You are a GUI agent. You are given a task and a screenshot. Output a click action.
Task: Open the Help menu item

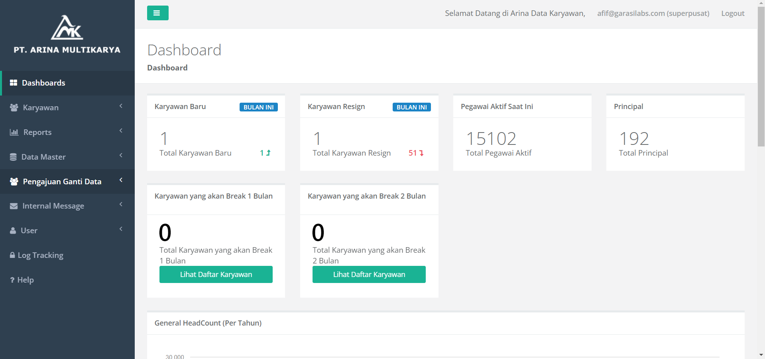pos(67,280)
